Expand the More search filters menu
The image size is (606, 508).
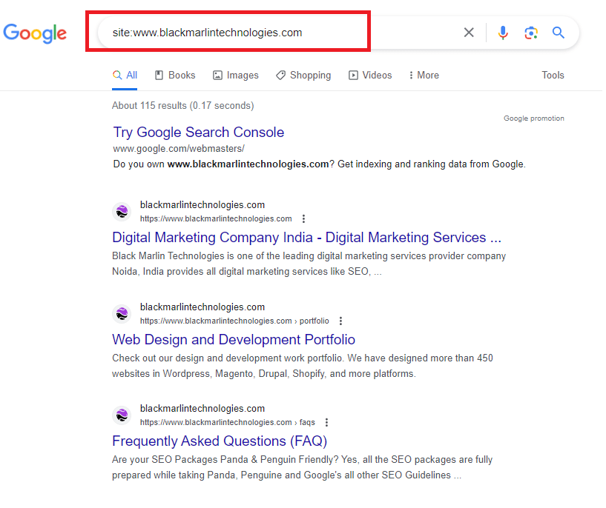pyautogui.click(x=424, y=76)
